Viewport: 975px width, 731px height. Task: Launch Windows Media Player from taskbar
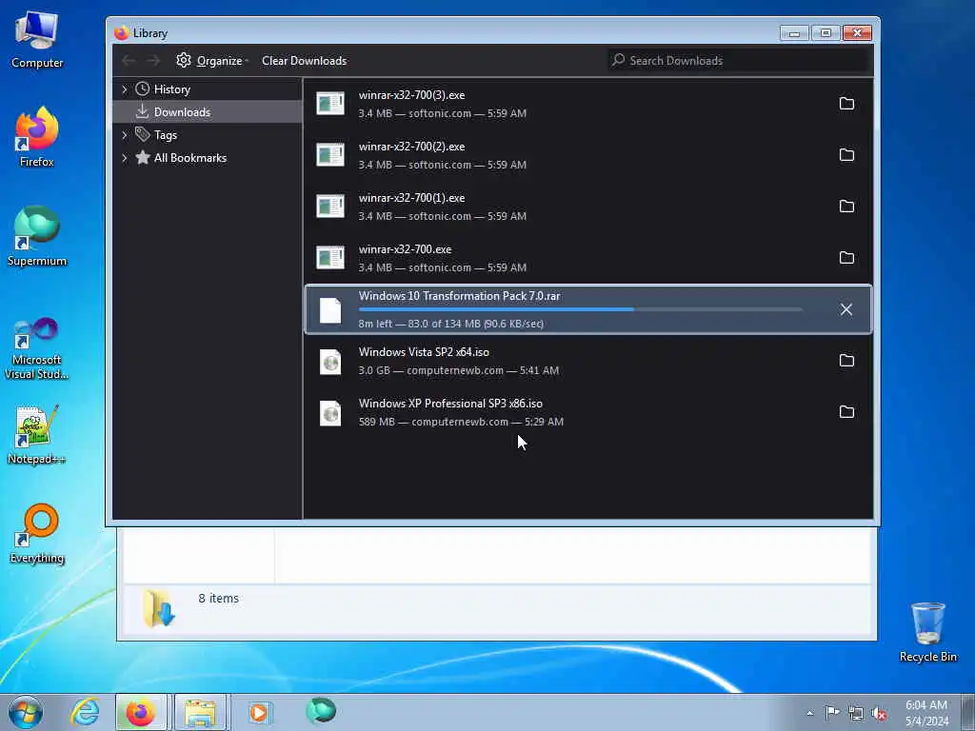click(259, 712)
